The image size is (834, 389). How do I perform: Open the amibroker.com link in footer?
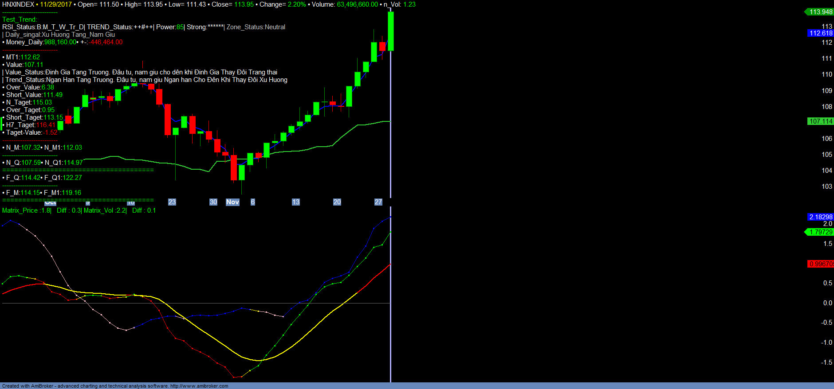[x=199, y=386]
